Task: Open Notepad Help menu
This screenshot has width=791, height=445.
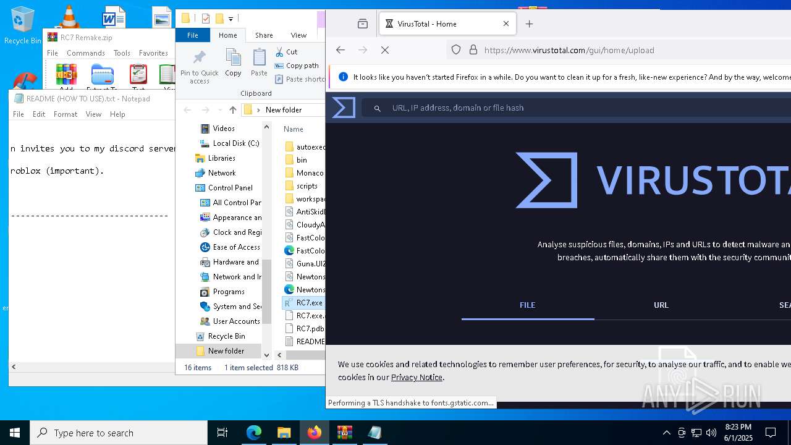Action: (117, 114)
